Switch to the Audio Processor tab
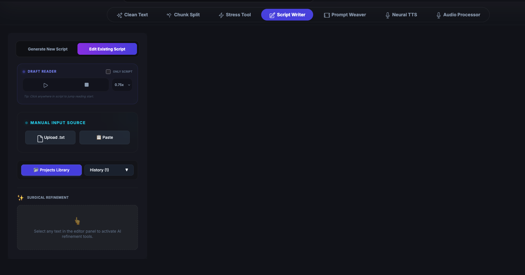This screenshot has height=275, width=525. point(458,15)
